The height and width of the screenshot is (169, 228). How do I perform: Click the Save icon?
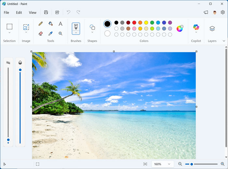click(x=46, y=12)
